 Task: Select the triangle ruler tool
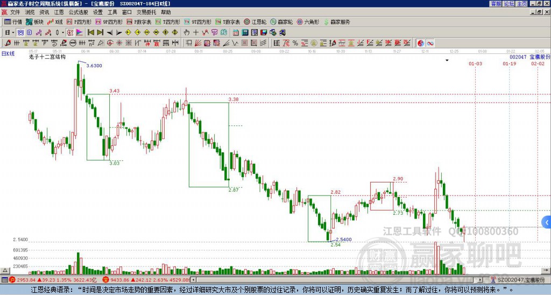[x=101, y=43]
